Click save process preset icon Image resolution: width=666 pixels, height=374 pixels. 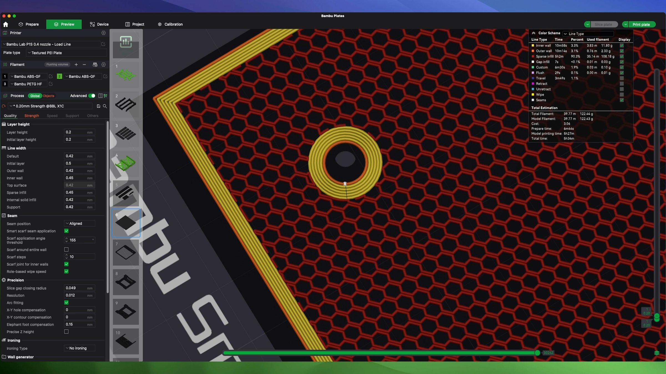98,106
